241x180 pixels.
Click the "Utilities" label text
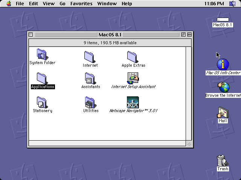(91, 111)
